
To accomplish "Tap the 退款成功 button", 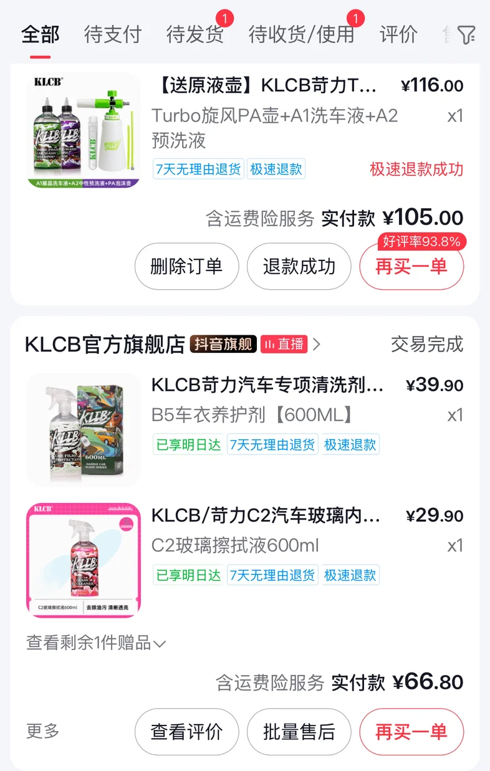I will pyautogui.click(x=299, y=267).
